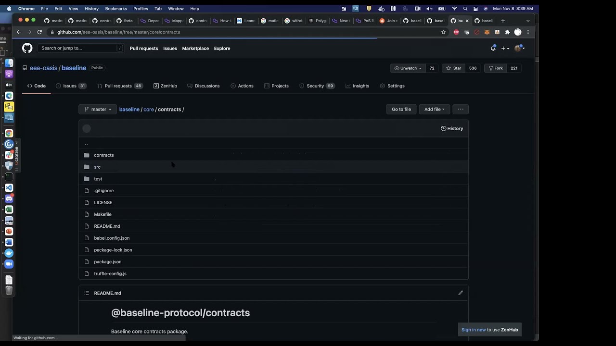This screenshot has width=616, height=346.
Task: Click Pull requests in top navigation
Action: [x=143, y=48]
